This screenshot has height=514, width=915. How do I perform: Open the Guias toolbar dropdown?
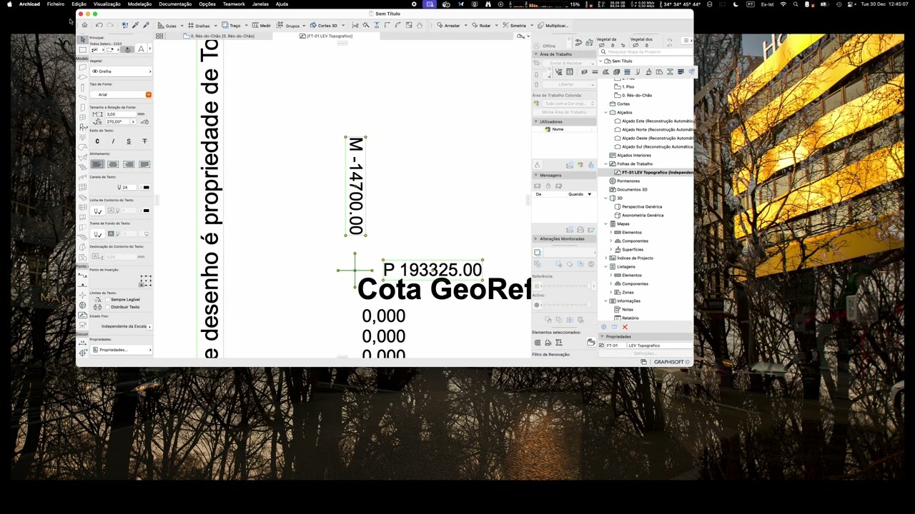coord(182,26)
